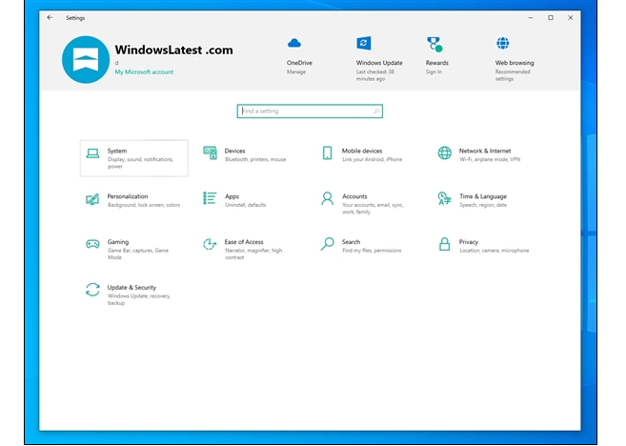The image size is (626, 446).
Task: Click the Web browsing label
Action: tap(515, 63)
